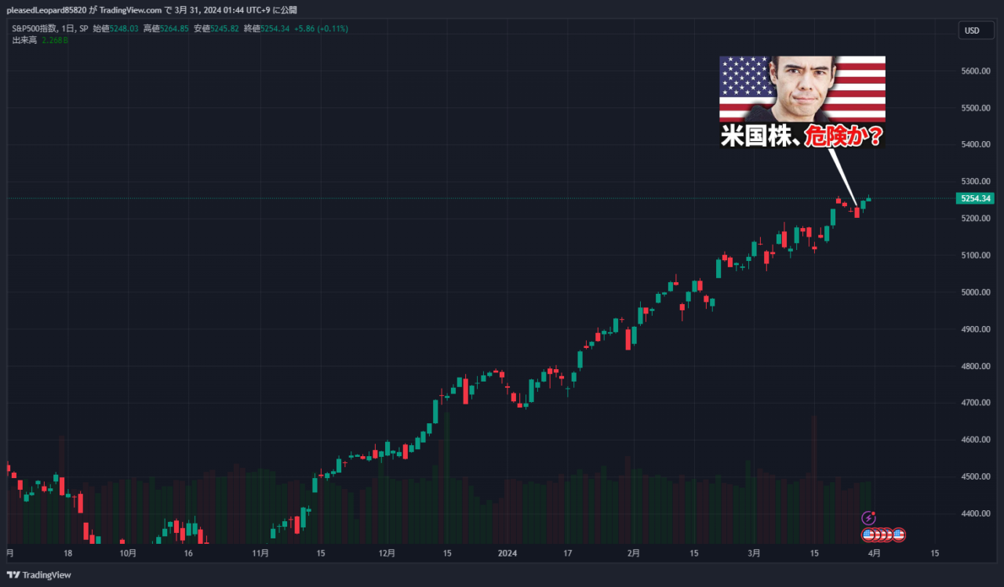Screen dimensions: 1004x587
Task: Click the red notification dot on the lightning icon
Action: pos(873,514)
